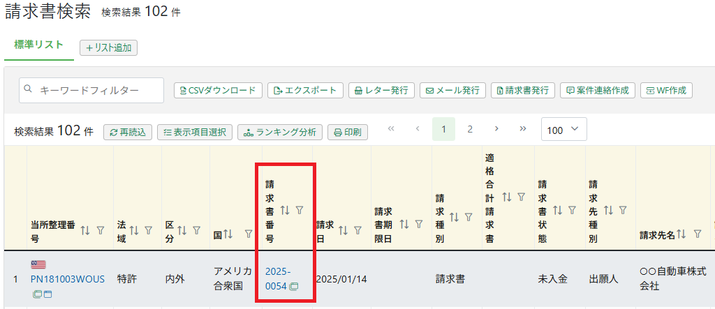Sort by 請求書期限日 column
715x309 pixels.
coord(404,224)
